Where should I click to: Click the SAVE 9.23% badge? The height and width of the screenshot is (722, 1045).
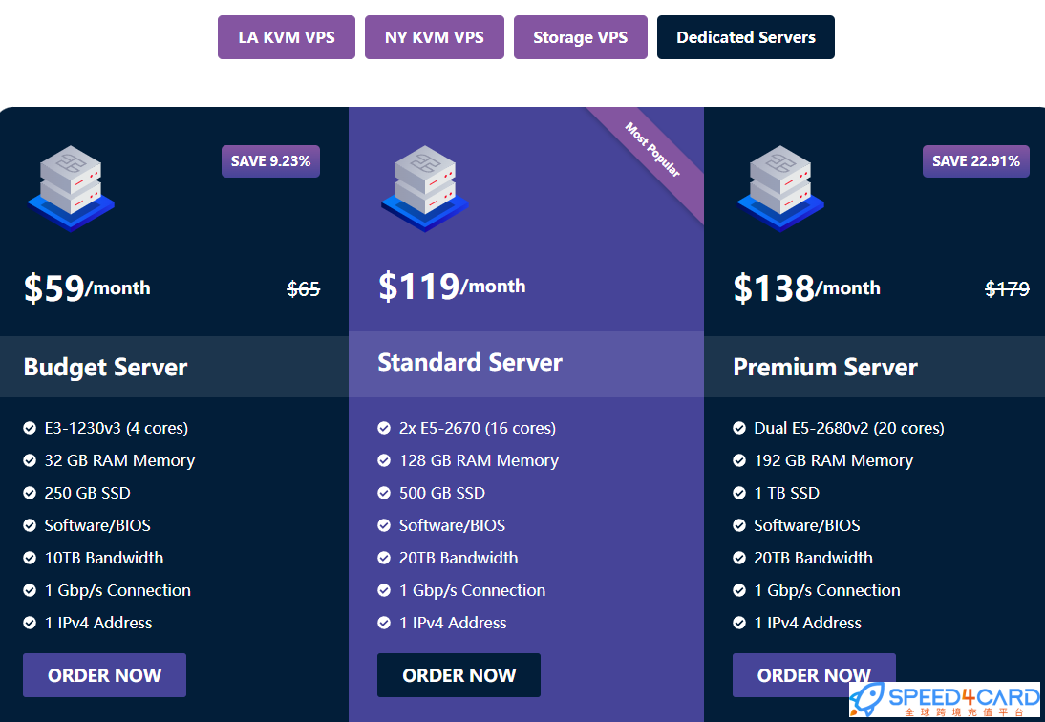pos(270,161)
